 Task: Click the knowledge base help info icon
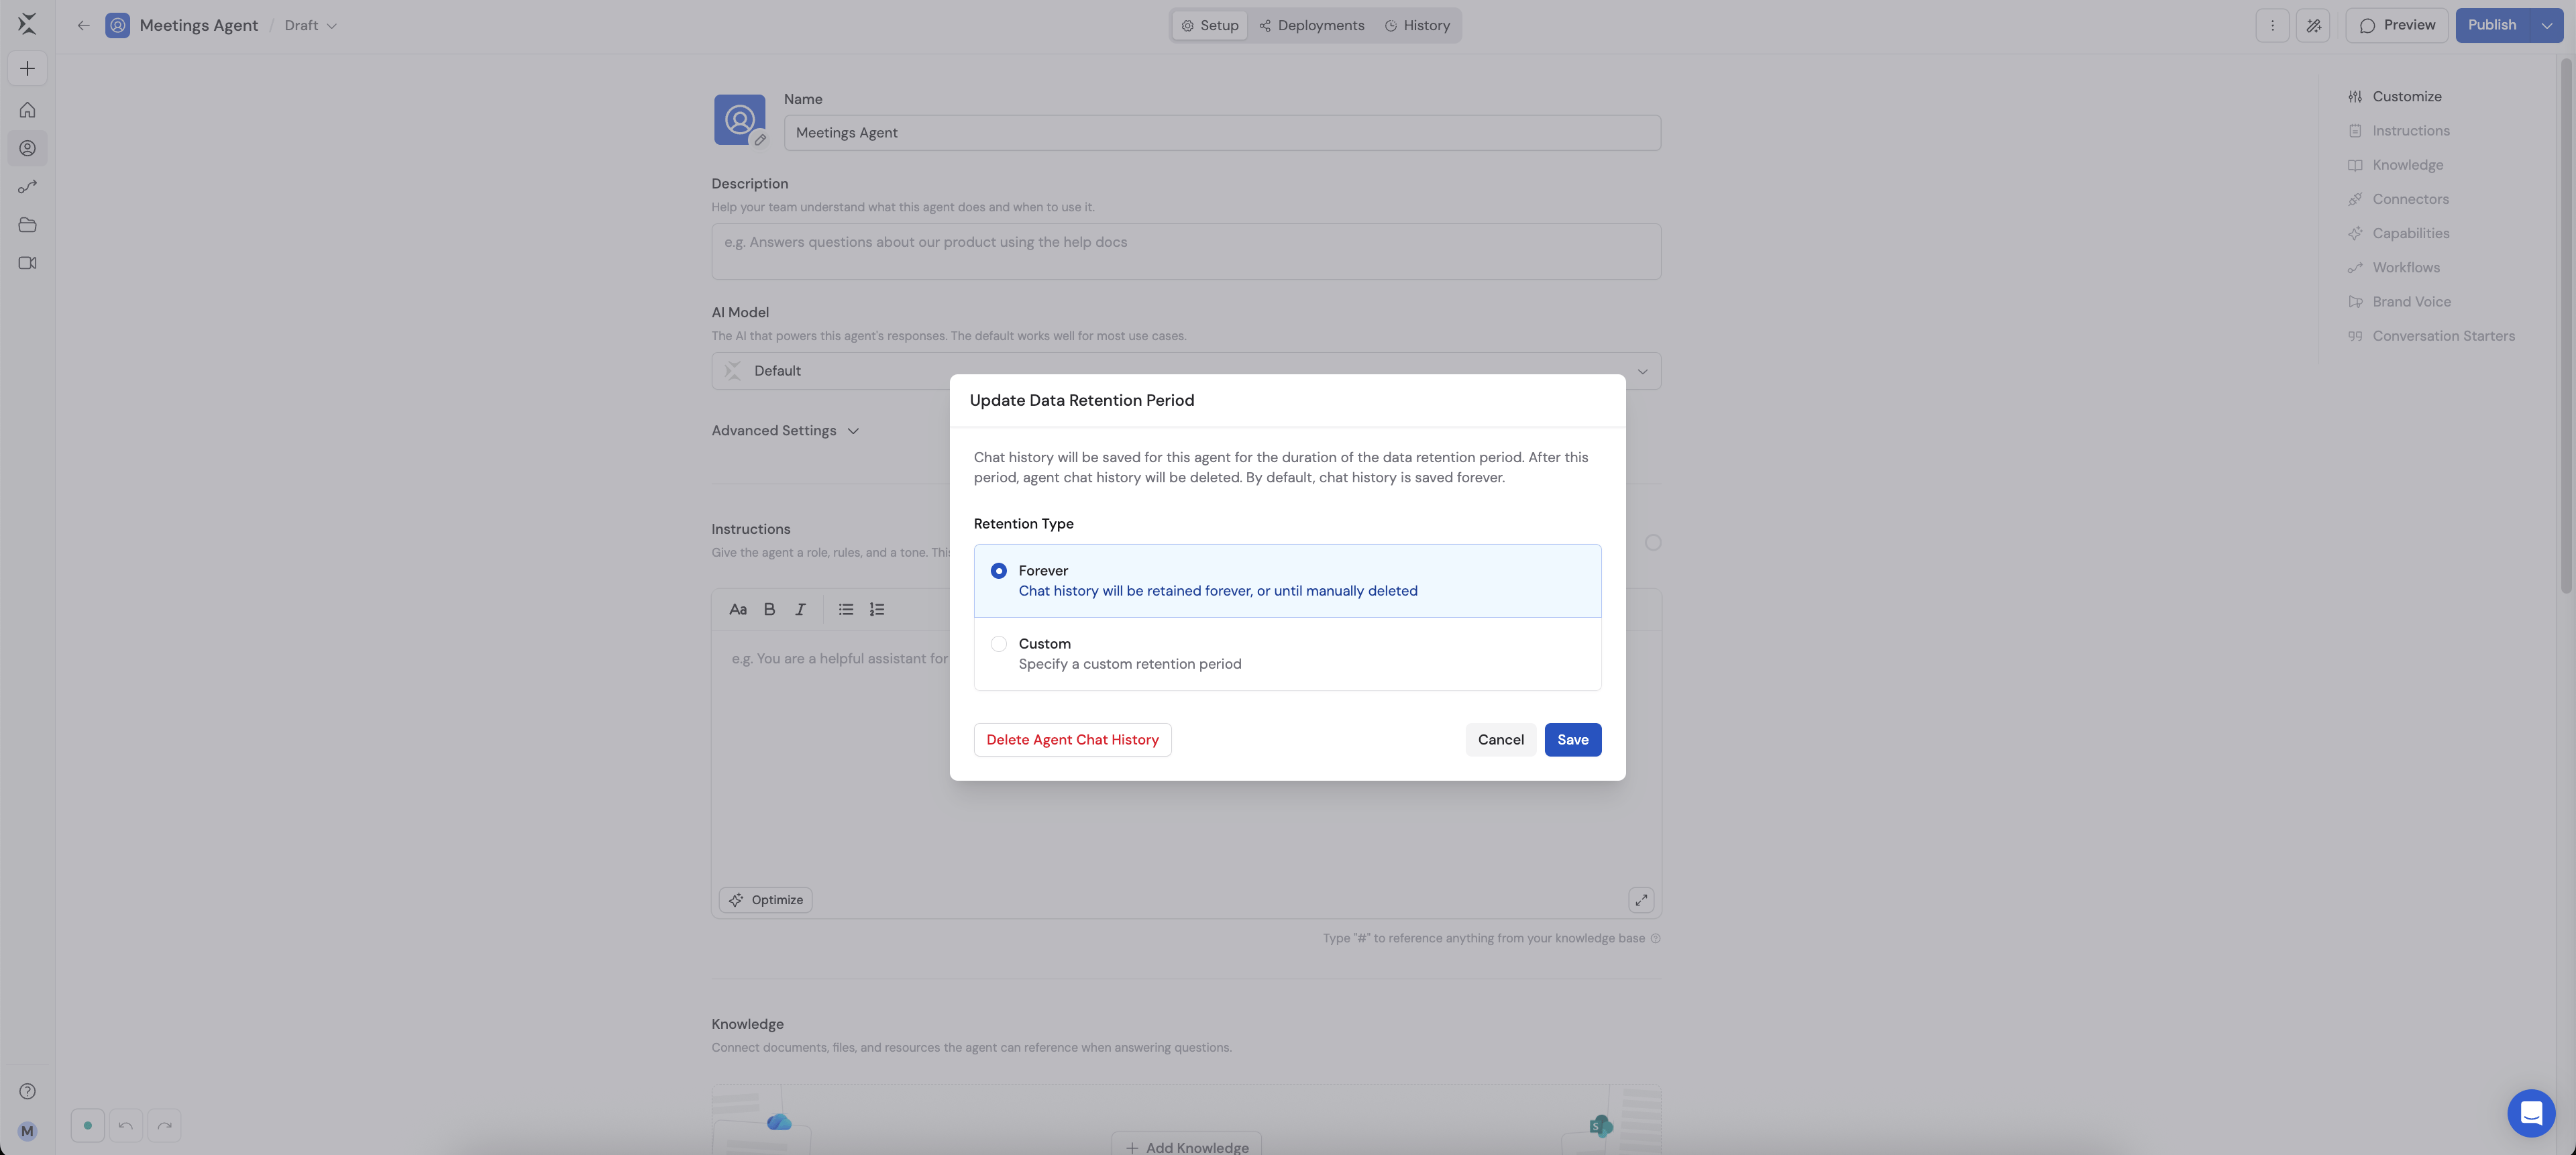[x=1655, y=938]
